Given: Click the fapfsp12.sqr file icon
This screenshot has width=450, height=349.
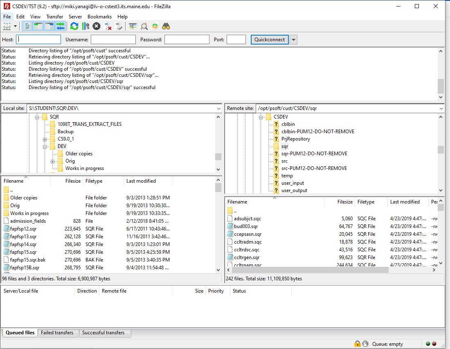Looking at the screenshot, I should pos(6,229).
